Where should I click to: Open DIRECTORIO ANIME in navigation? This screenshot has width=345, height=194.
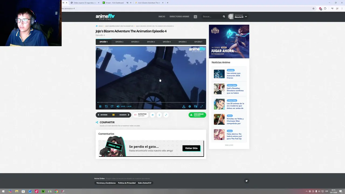click(179, 16)
